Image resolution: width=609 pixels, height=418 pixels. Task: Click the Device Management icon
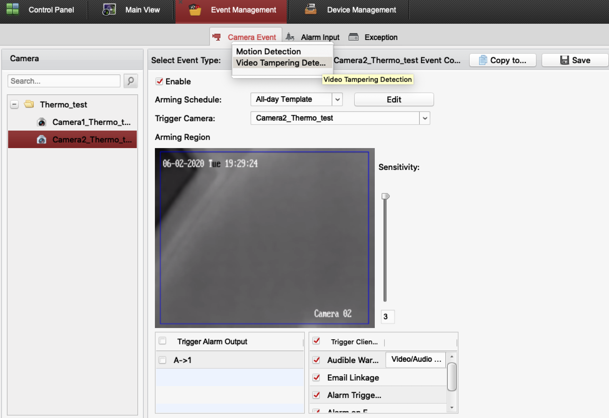[x=310, y=10]
